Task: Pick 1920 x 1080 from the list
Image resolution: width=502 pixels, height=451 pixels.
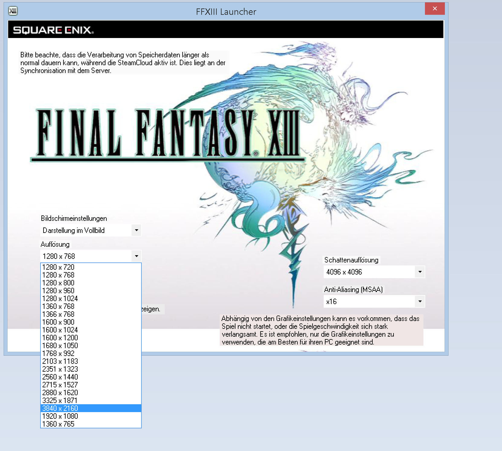Action: [x=91, y=416]
